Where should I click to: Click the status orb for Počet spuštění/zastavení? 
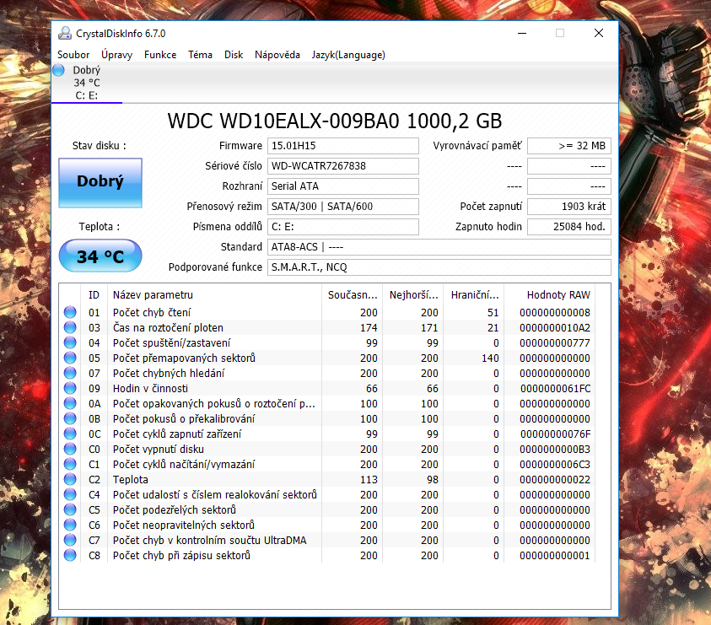click(70, 342)
